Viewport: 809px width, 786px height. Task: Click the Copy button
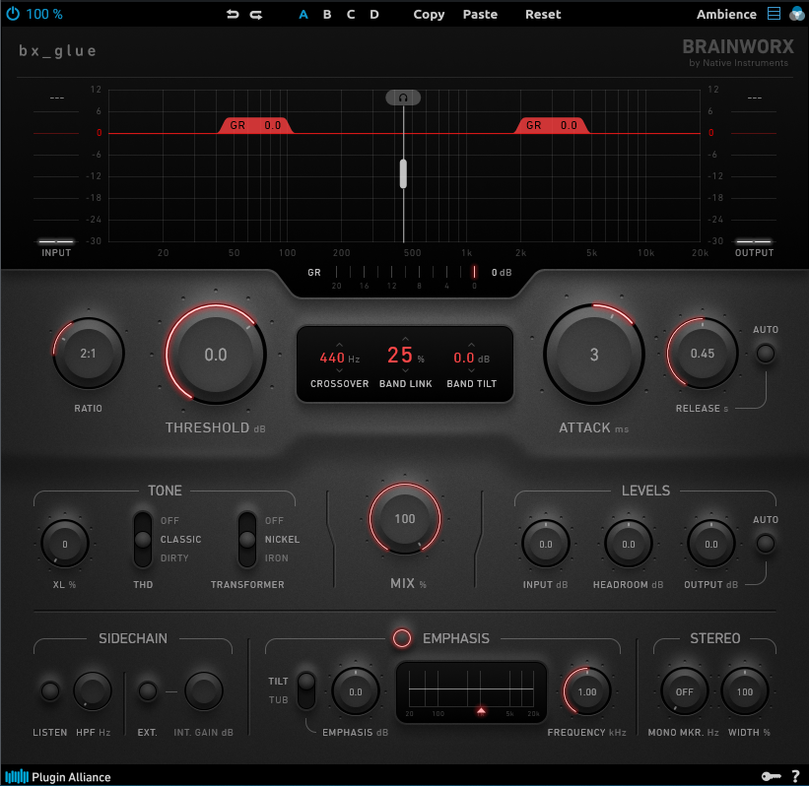429,15
